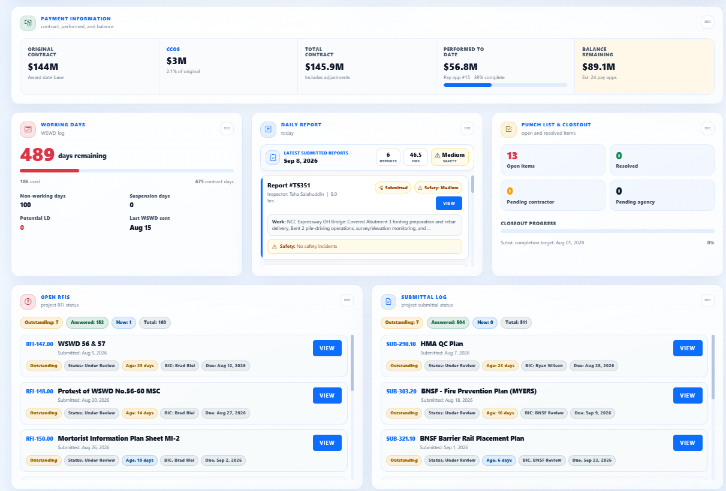Filter submittals by Answered: 504
The width and height of the screenshot is (726, 491).
[448, 323]
